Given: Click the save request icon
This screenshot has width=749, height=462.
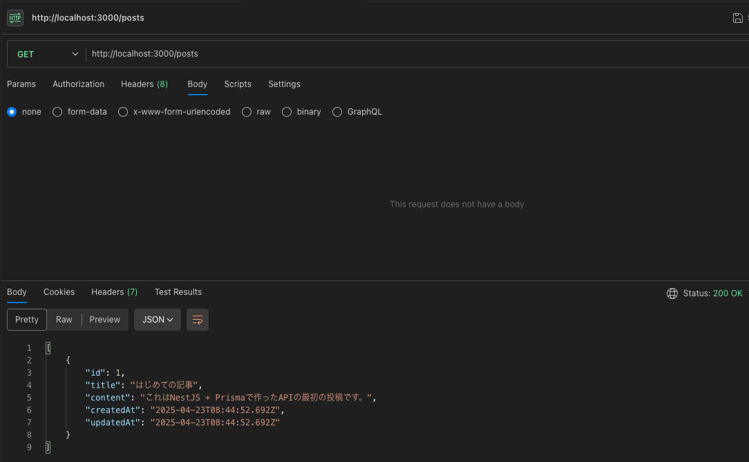Looking at the screenshot, I should tap(737, 18).
